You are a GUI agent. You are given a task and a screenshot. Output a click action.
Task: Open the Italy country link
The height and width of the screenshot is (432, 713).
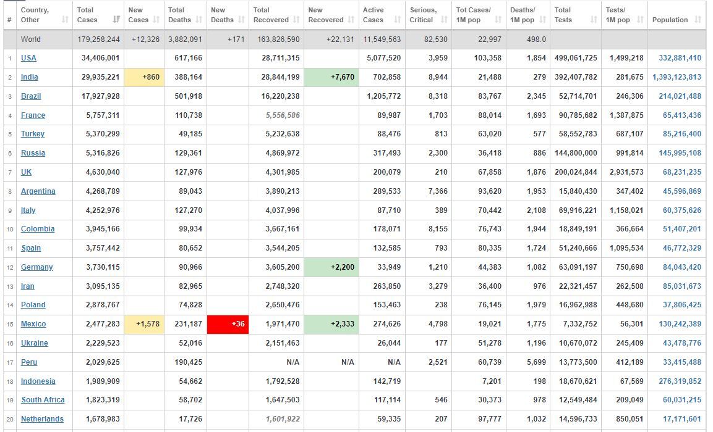click(28, 210)
